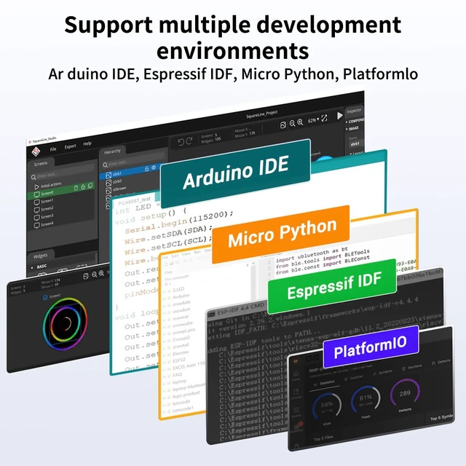This screenshot has height=466, width=466.
Task: Collapse the IMAGE section in Inspector
Action: click(x=352, y=128)
